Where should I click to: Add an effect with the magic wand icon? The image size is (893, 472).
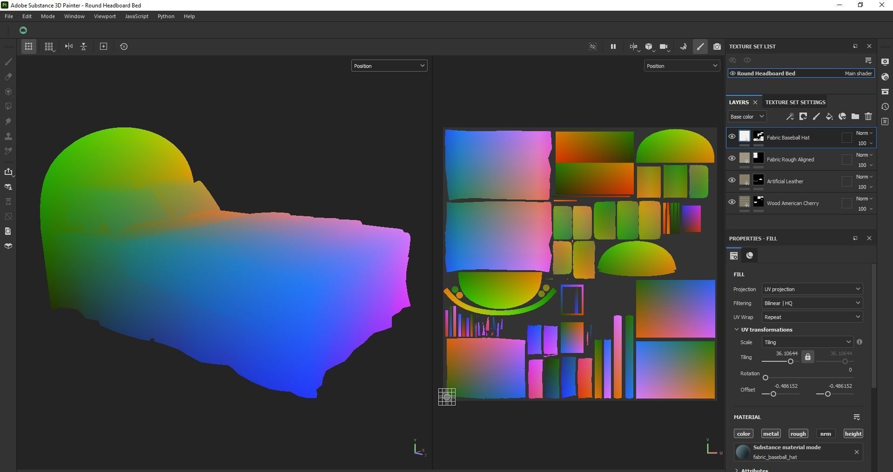coord(790,117)
